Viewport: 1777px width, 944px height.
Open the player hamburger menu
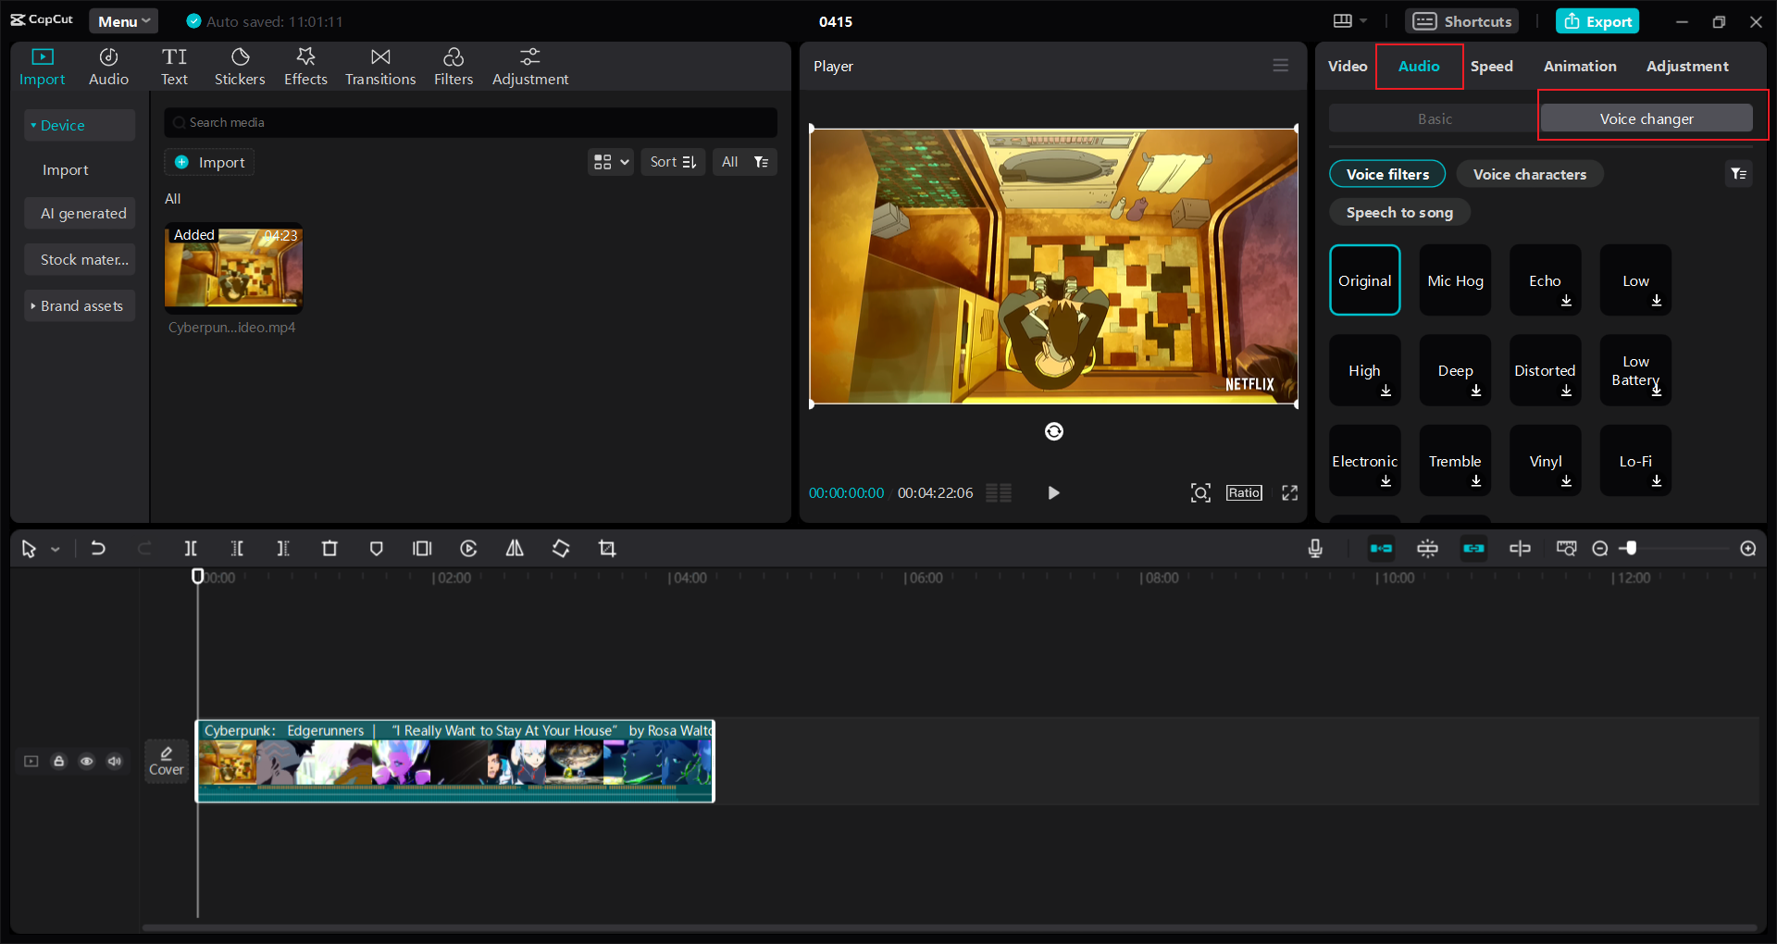(1281, 66)
